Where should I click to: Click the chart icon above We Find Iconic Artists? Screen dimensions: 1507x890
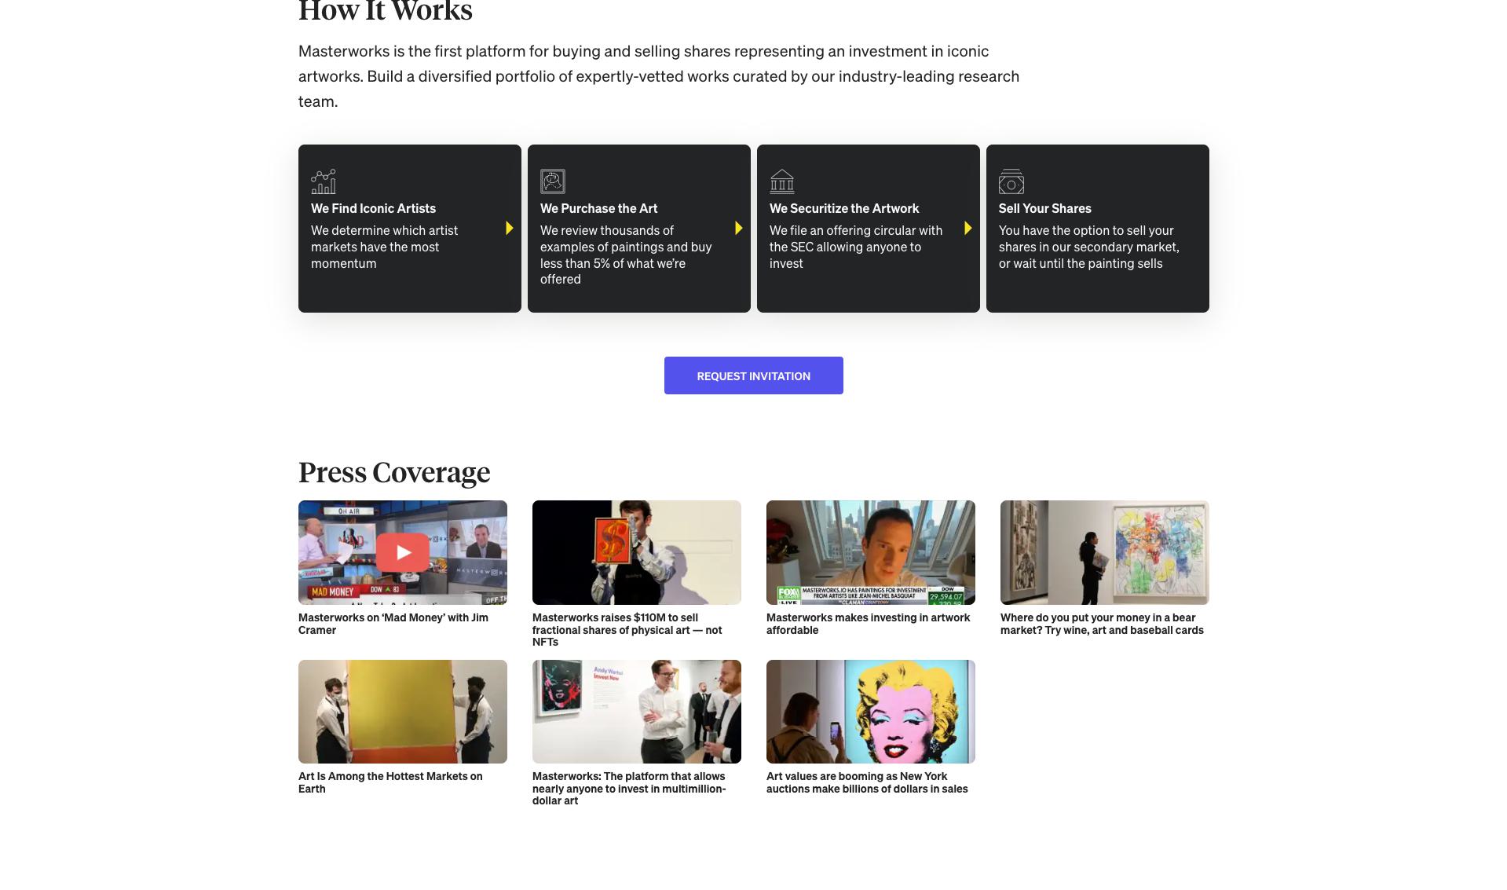click(323, 181)
